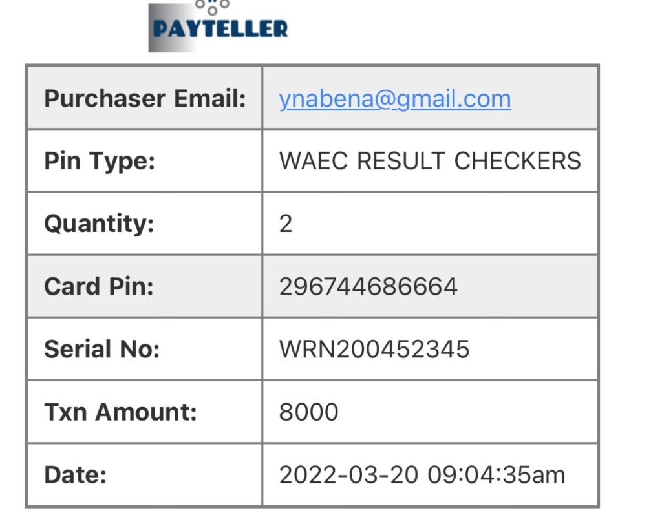Click the Serial No label
Viewport: 662px width, 515px height.
tap(101, 349)
